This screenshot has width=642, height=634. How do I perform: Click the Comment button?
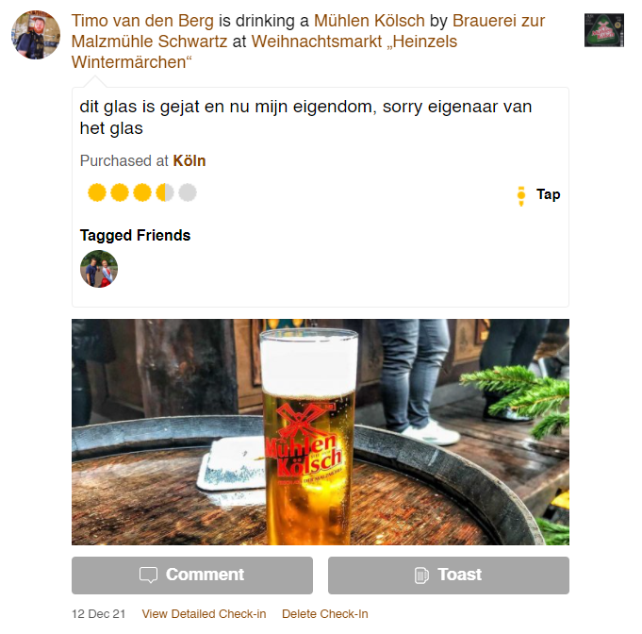click(x=192, y=575)
